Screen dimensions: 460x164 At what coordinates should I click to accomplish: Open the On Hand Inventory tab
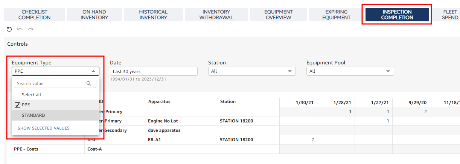click(x=94, y=15)
